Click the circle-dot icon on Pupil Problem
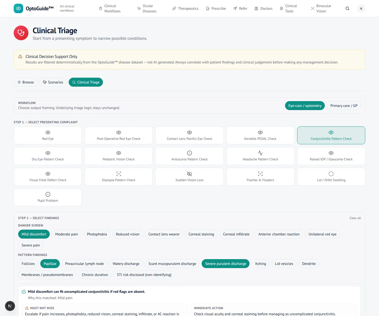Image resolution: width=379 pixels, height=316 pixels. [x=48, y=194]
